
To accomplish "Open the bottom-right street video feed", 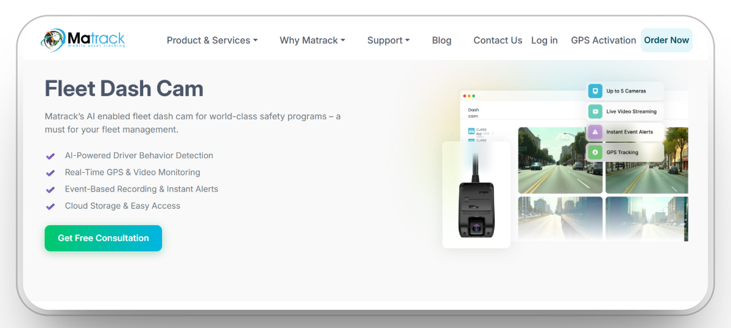I will coord(646,218).
